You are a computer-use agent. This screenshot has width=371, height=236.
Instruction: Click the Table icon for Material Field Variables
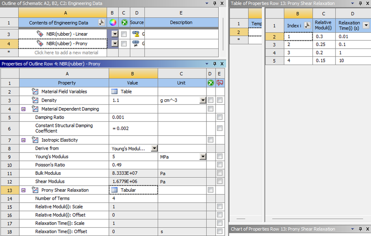[114, 91]
